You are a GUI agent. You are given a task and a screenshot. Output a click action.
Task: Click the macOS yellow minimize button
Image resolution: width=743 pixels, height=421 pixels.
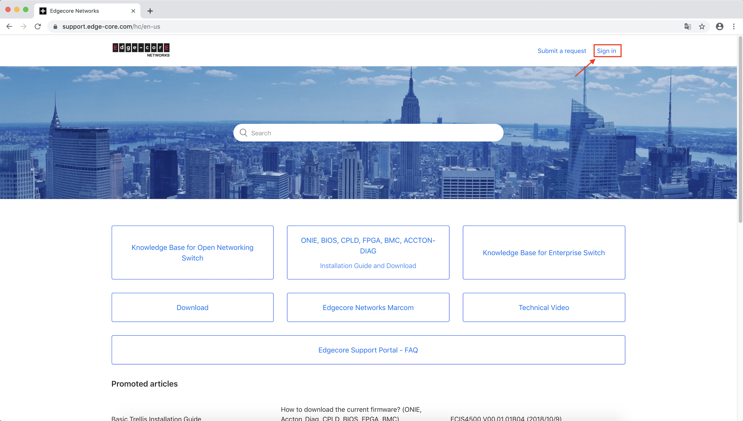tap(17, 10)
